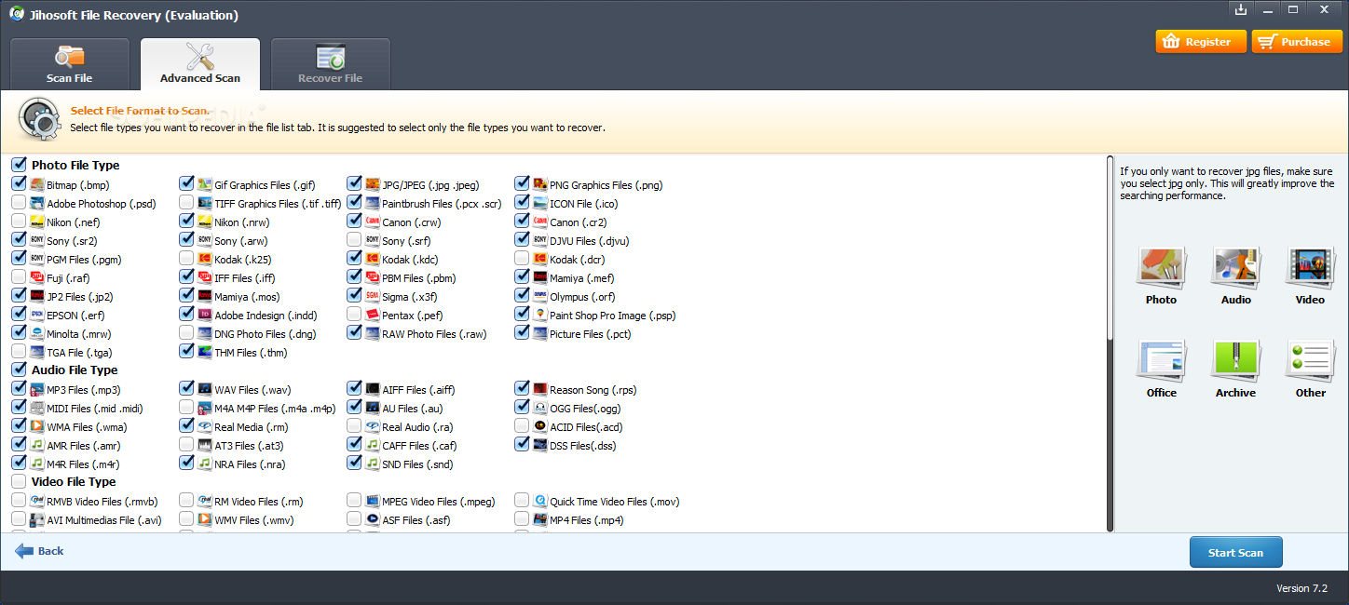Image resolution: width=1349 pixels, height=605 pixels.
Task: Click the OGG Files icon
Action: point(540,408)
